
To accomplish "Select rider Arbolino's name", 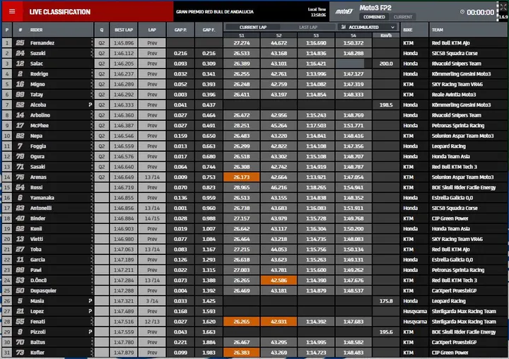I will click(40, 115).
